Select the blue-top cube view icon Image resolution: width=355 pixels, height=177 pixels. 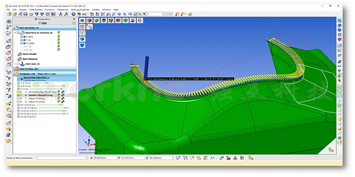pos(104,20)
